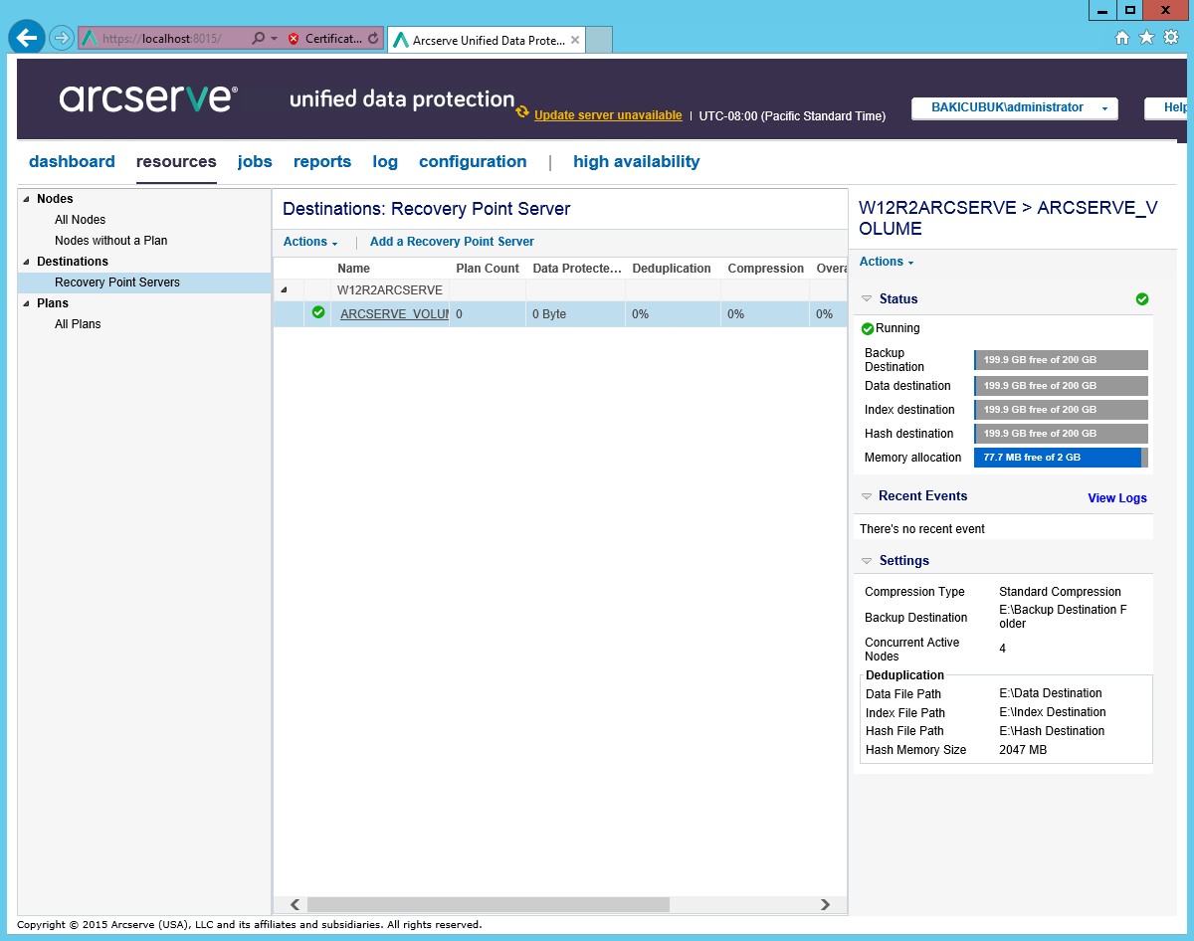Click Add a Recovery Point Server
The image size is (1194, 941).
(x=452, y=242)
